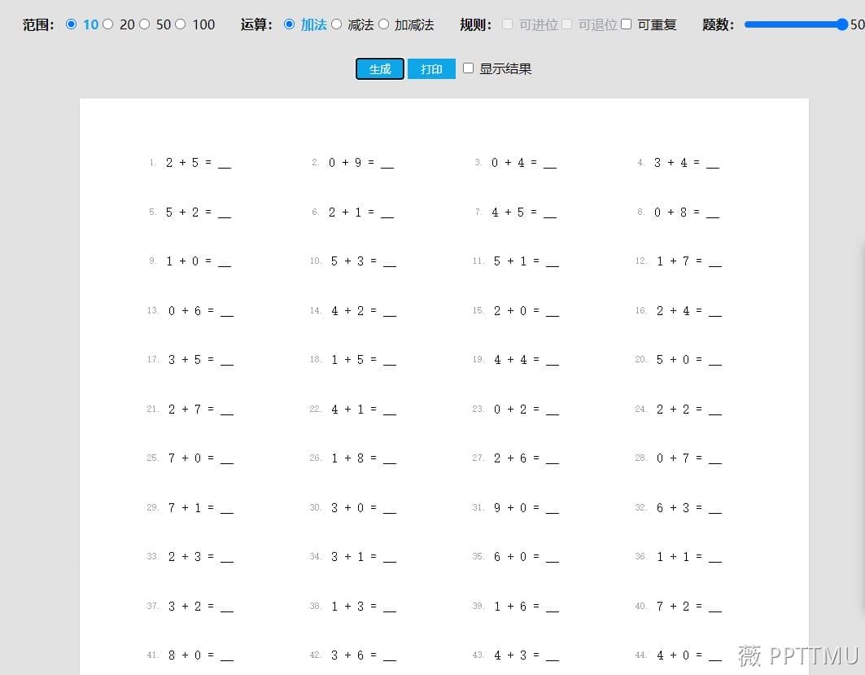Click the 打印 button
Image resolution: width=865 pixels, height=675 pixels.
click(431, 69)
